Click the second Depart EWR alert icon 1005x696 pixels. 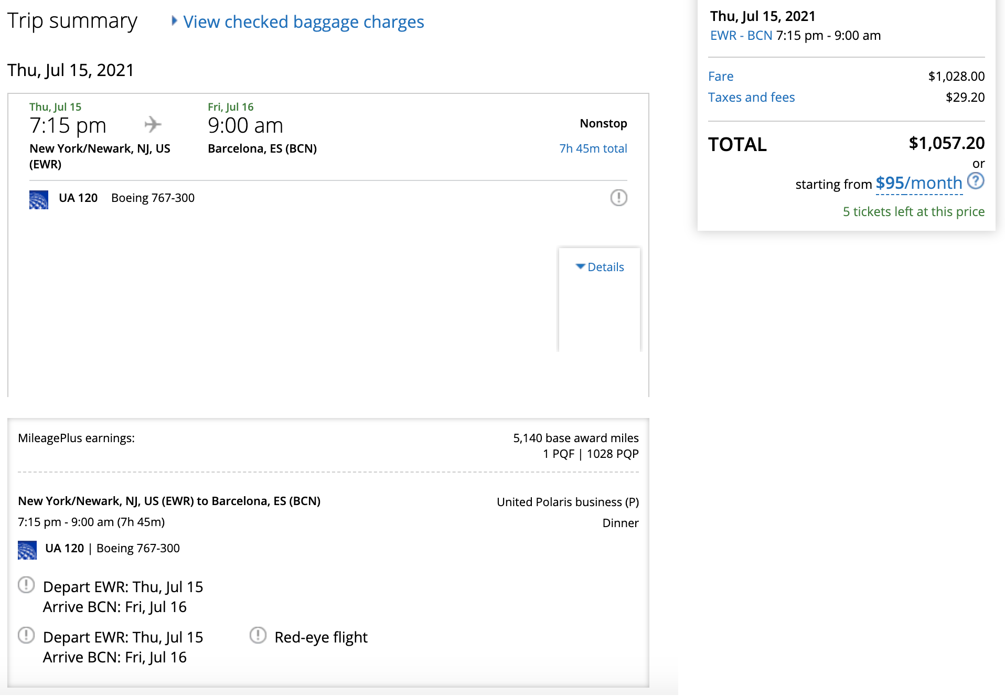tap(26, 636)
